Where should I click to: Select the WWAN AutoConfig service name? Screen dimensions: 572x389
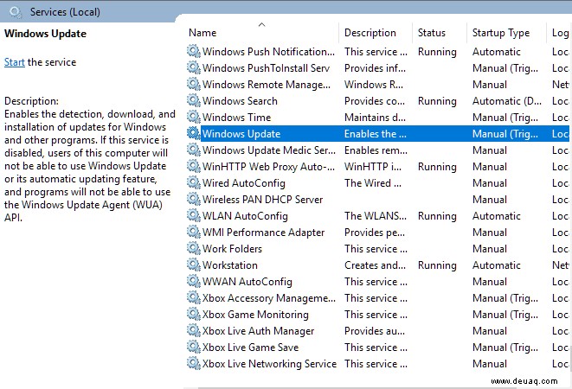(x=247, y=282)
